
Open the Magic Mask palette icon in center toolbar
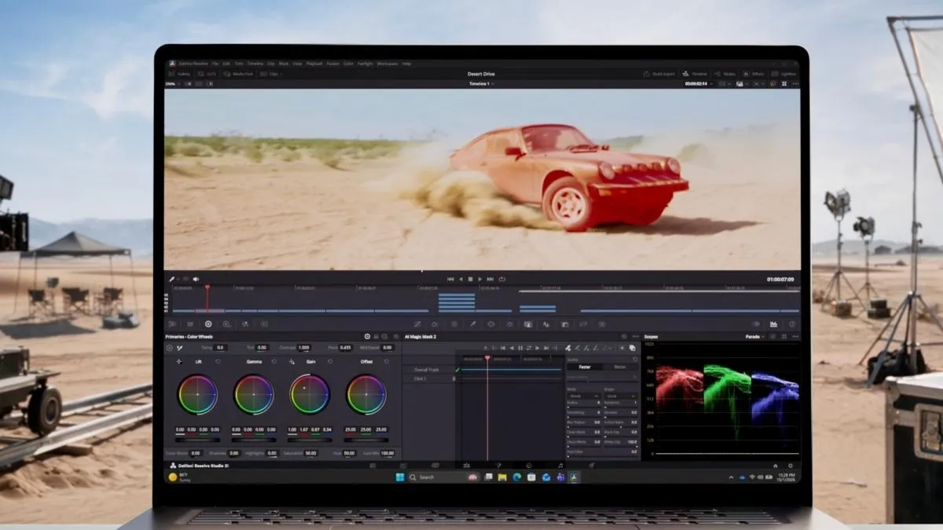[x=528, y=323]
